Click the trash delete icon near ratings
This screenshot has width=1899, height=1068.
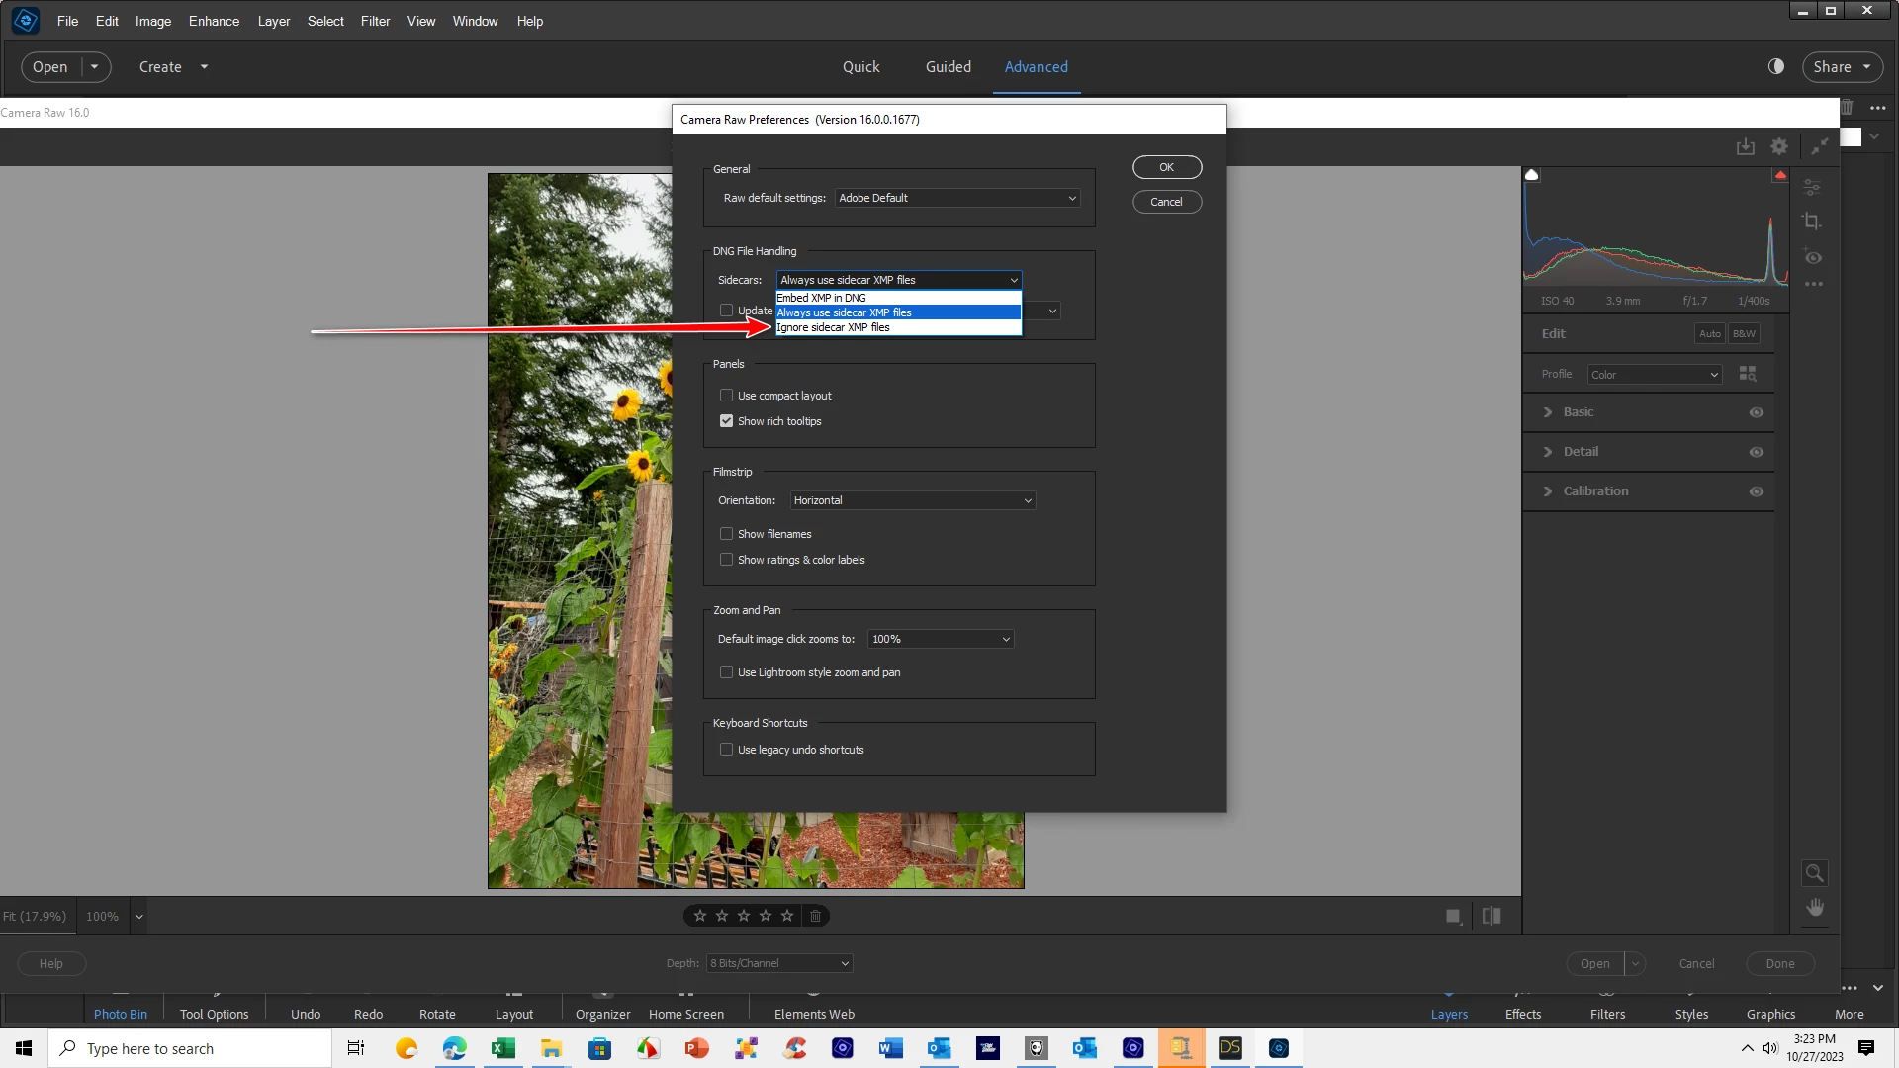pos(815,916)
